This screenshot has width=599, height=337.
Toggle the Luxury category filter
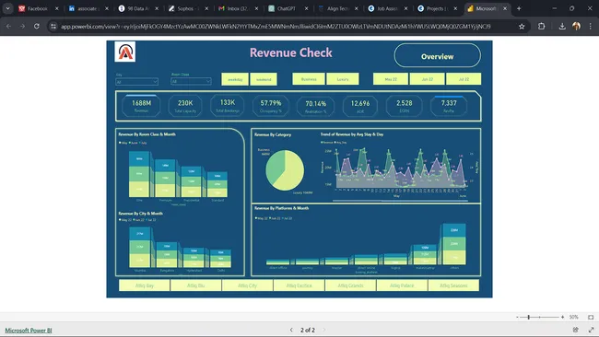[343, 79]
